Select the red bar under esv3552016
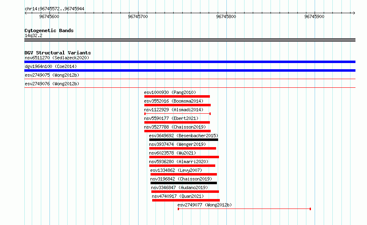Image resolution: width=367 pixels, height=225 pixels. coord(177,105)
